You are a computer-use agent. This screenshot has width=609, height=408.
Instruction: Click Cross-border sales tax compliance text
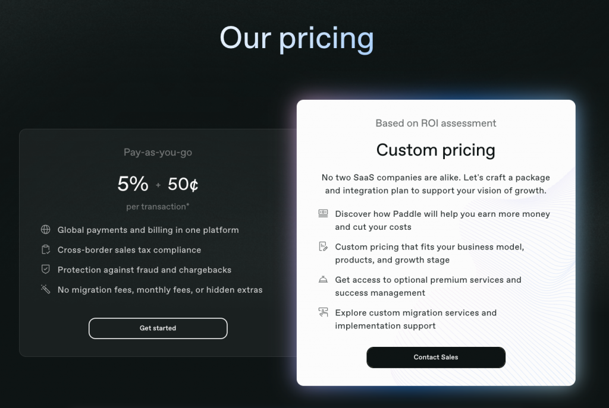coord(129,250)
